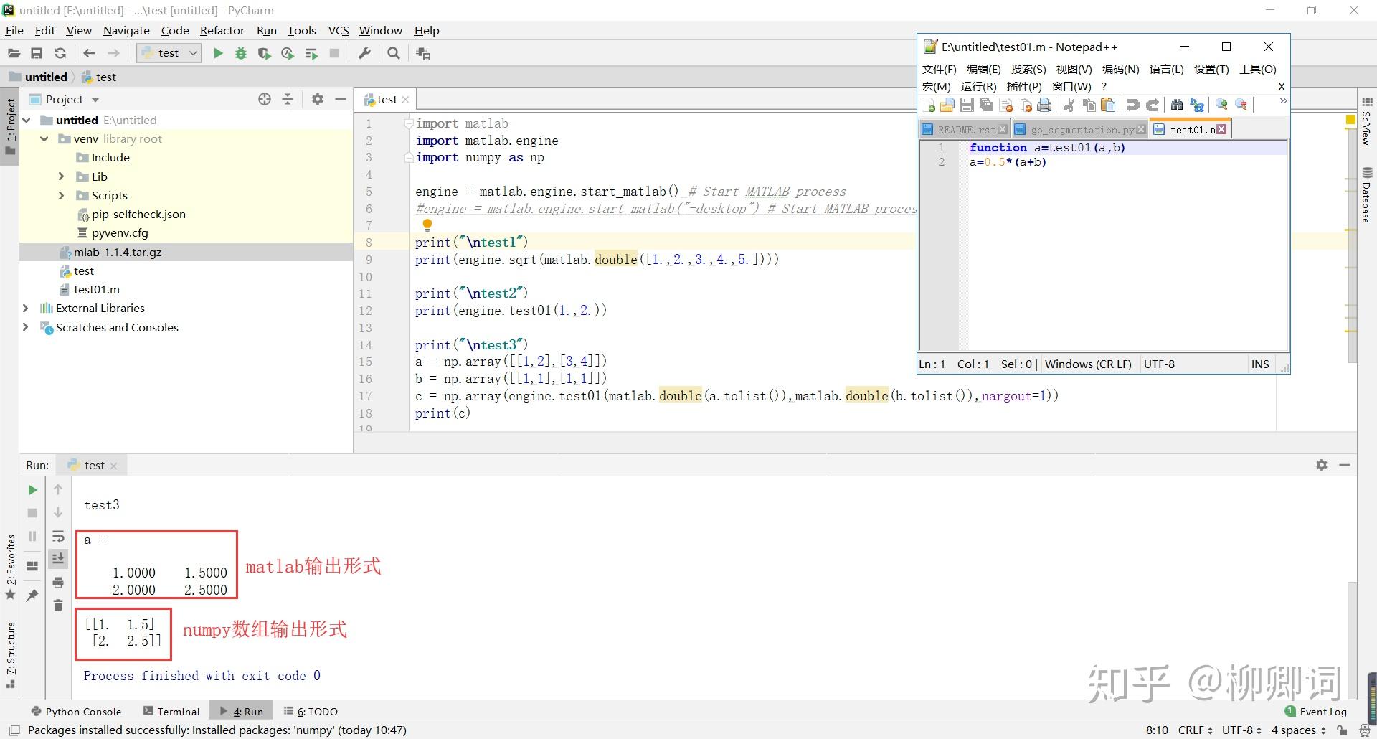Toggle scroll to end in Run console
1377x739 pixels.
click(58, 559)
